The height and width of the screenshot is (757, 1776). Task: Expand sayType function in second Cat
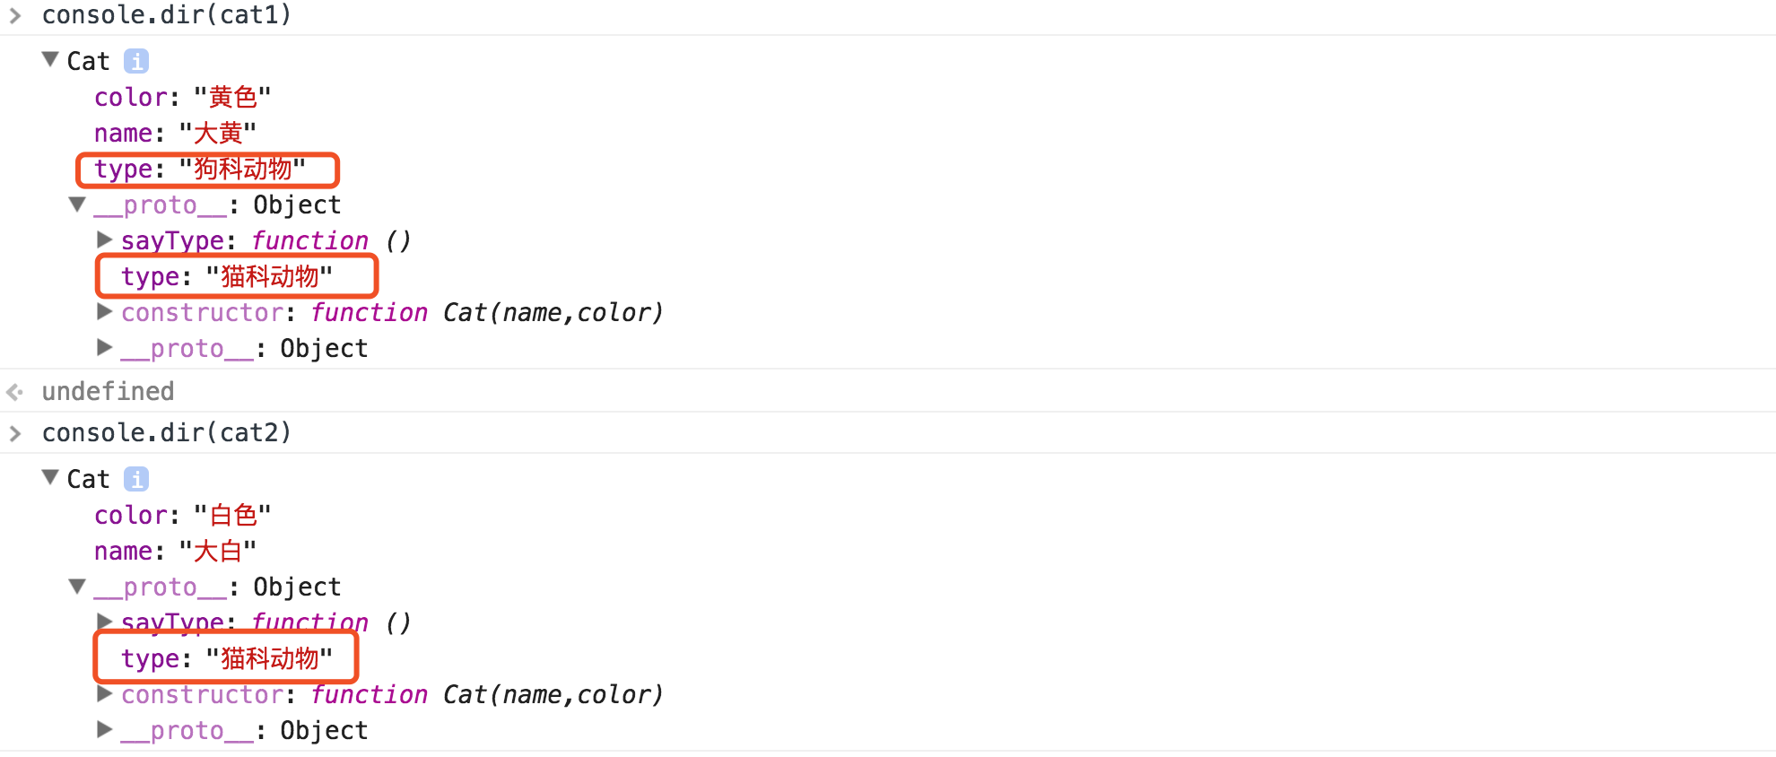[105, 621]
